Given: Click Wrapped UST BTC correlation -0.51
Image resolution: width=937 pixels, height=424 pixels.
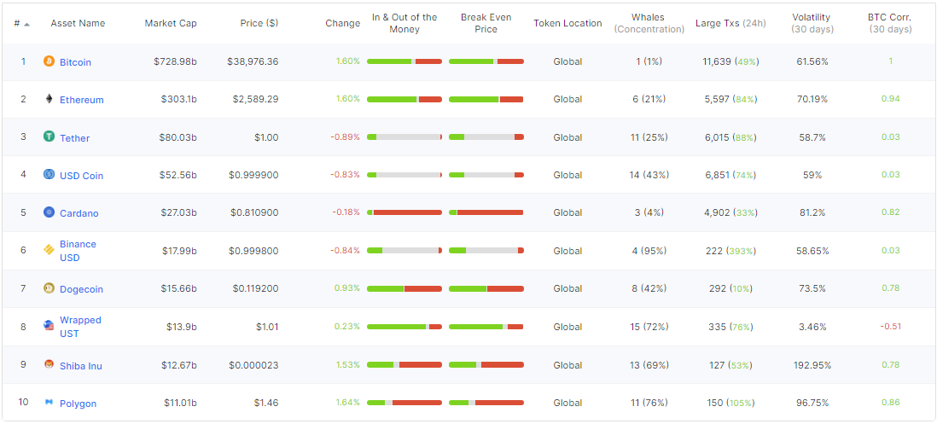Looking at the screenshot, I should (x=890, y=327).
